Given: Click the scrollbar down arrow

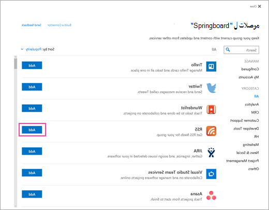Looking at the screenshot, I should (16, 206).
